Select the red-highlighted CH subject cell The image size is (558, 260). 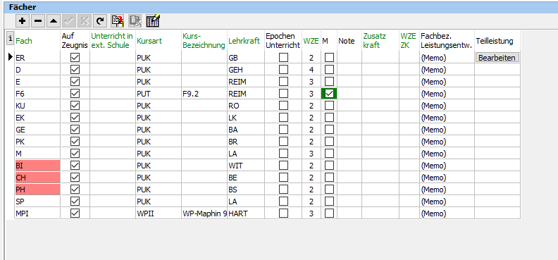[38, 178]
